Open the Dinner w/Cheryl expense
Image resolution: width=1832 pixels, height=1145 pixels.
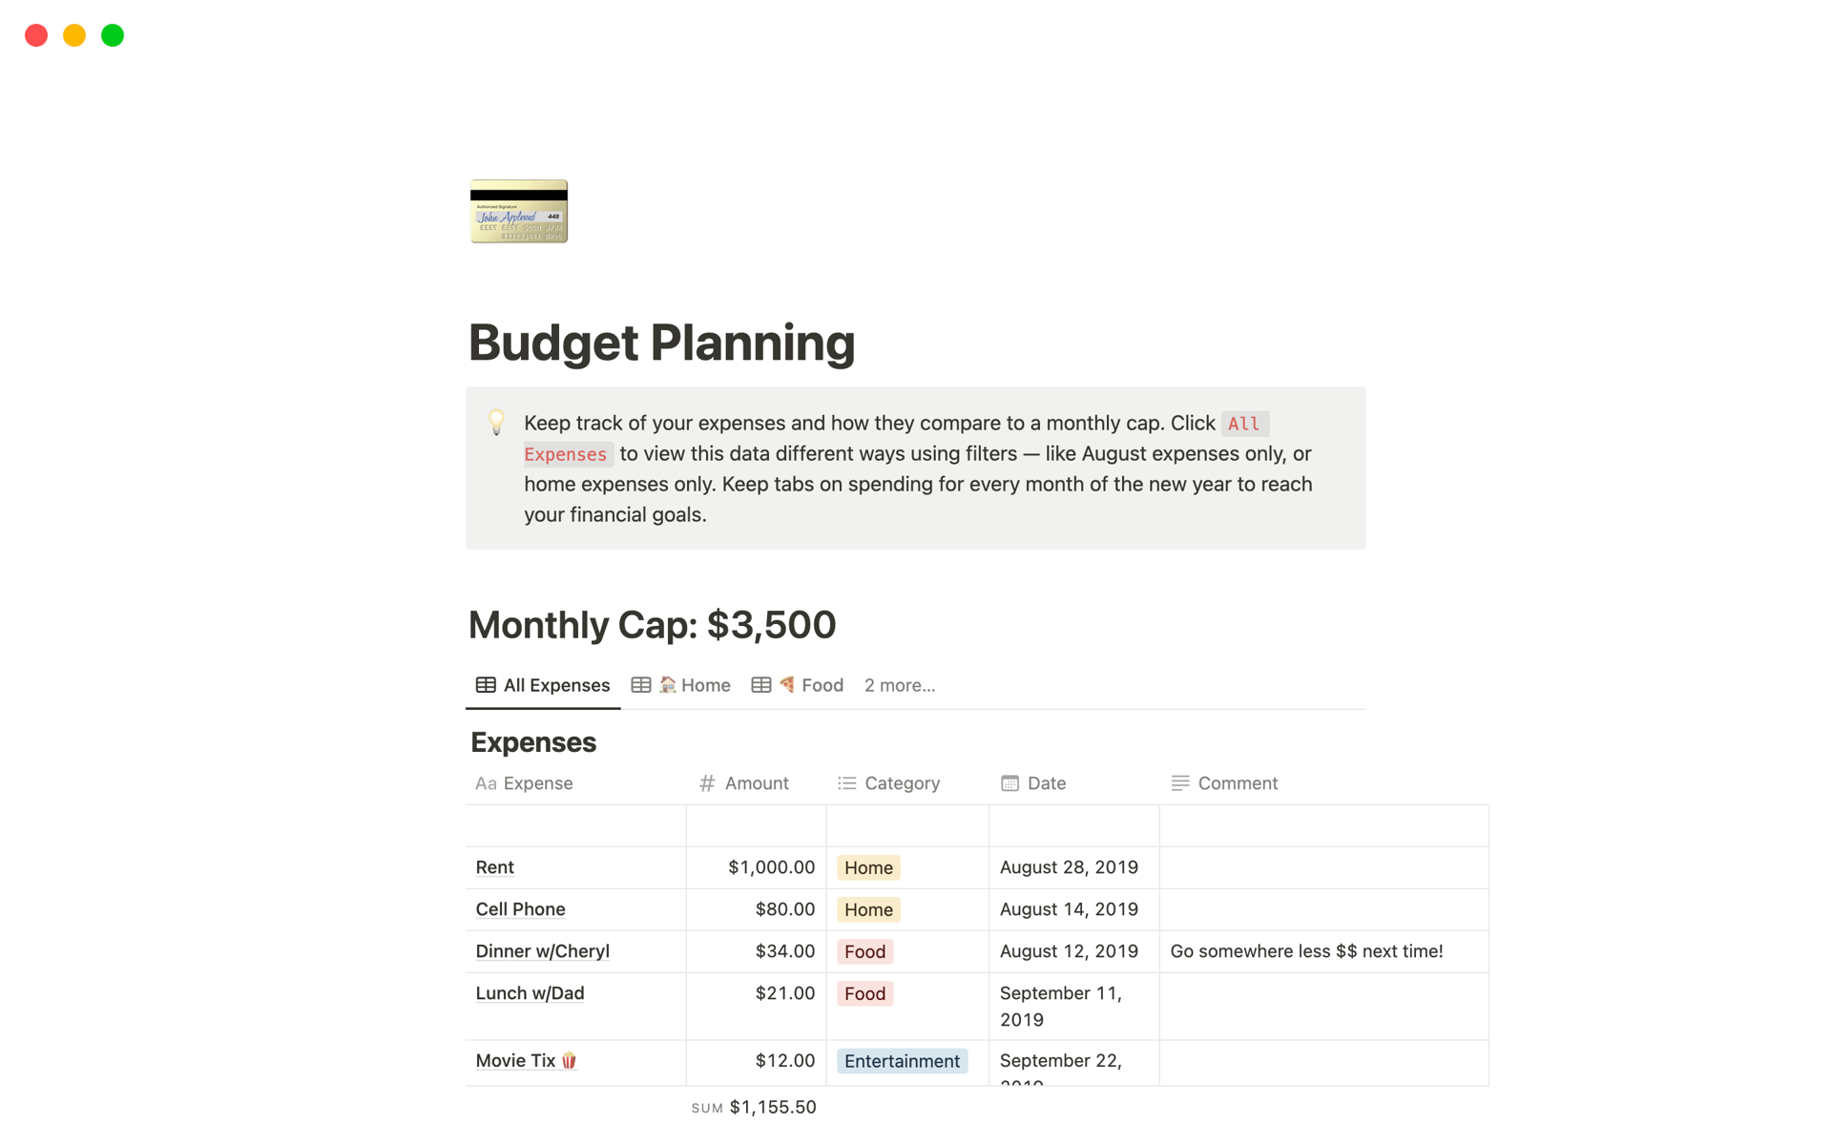click(542, 951)
